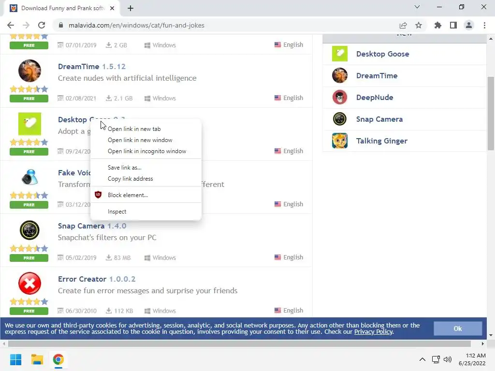Click the horizontal page scrollbar thumb

(239, 343)
